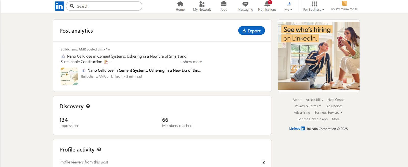
Task: Expand For Business dropdown menu
Action: tap(314, 9)
